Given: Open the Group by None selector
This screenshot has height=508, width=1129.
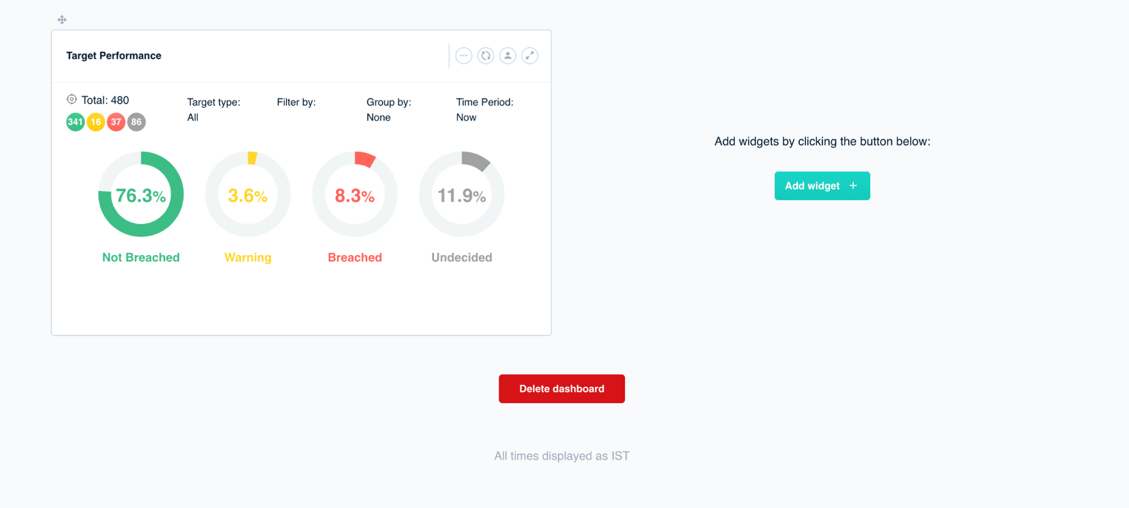Looking at the screenshot, I should [388, 110].
